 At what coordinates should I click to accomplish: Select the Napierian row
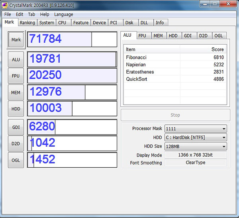175,65
